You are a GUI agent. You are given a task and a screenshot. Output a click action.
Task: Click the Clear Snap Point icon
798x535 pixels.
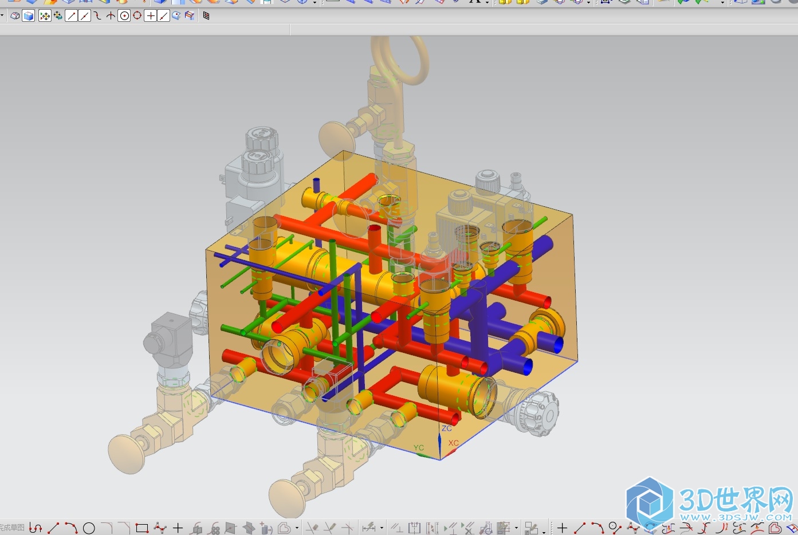(x=58, y=16)
